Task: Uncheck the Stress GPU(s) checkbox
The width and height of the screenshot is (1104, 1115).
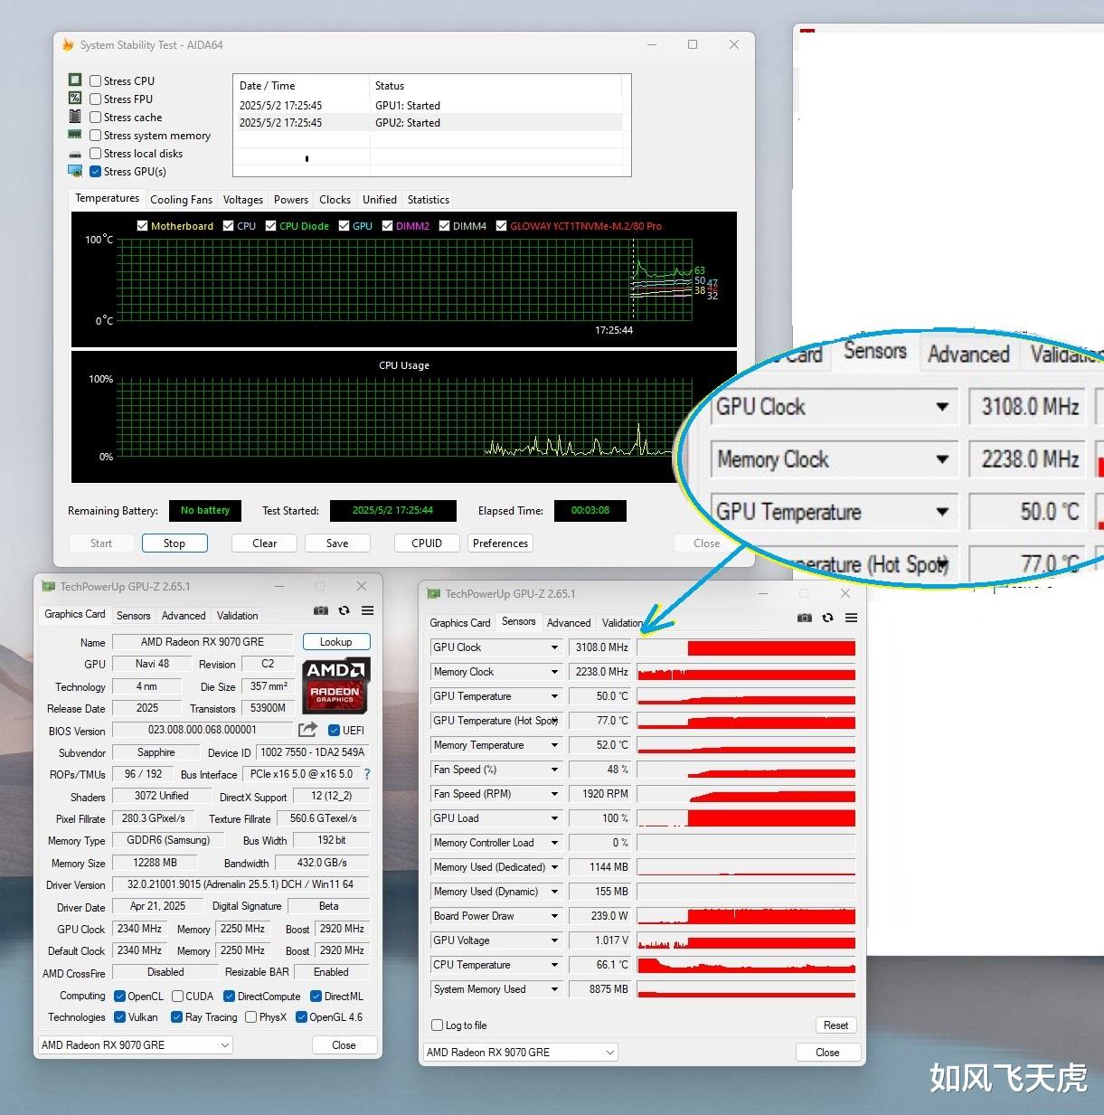Action: point(95,171)
